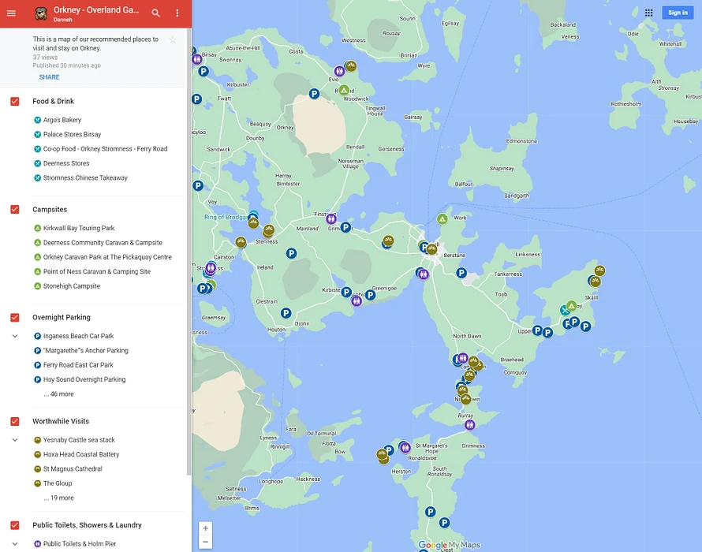Show the 19 more worthwhile visits
702x552 pixels.
[58, 498]
